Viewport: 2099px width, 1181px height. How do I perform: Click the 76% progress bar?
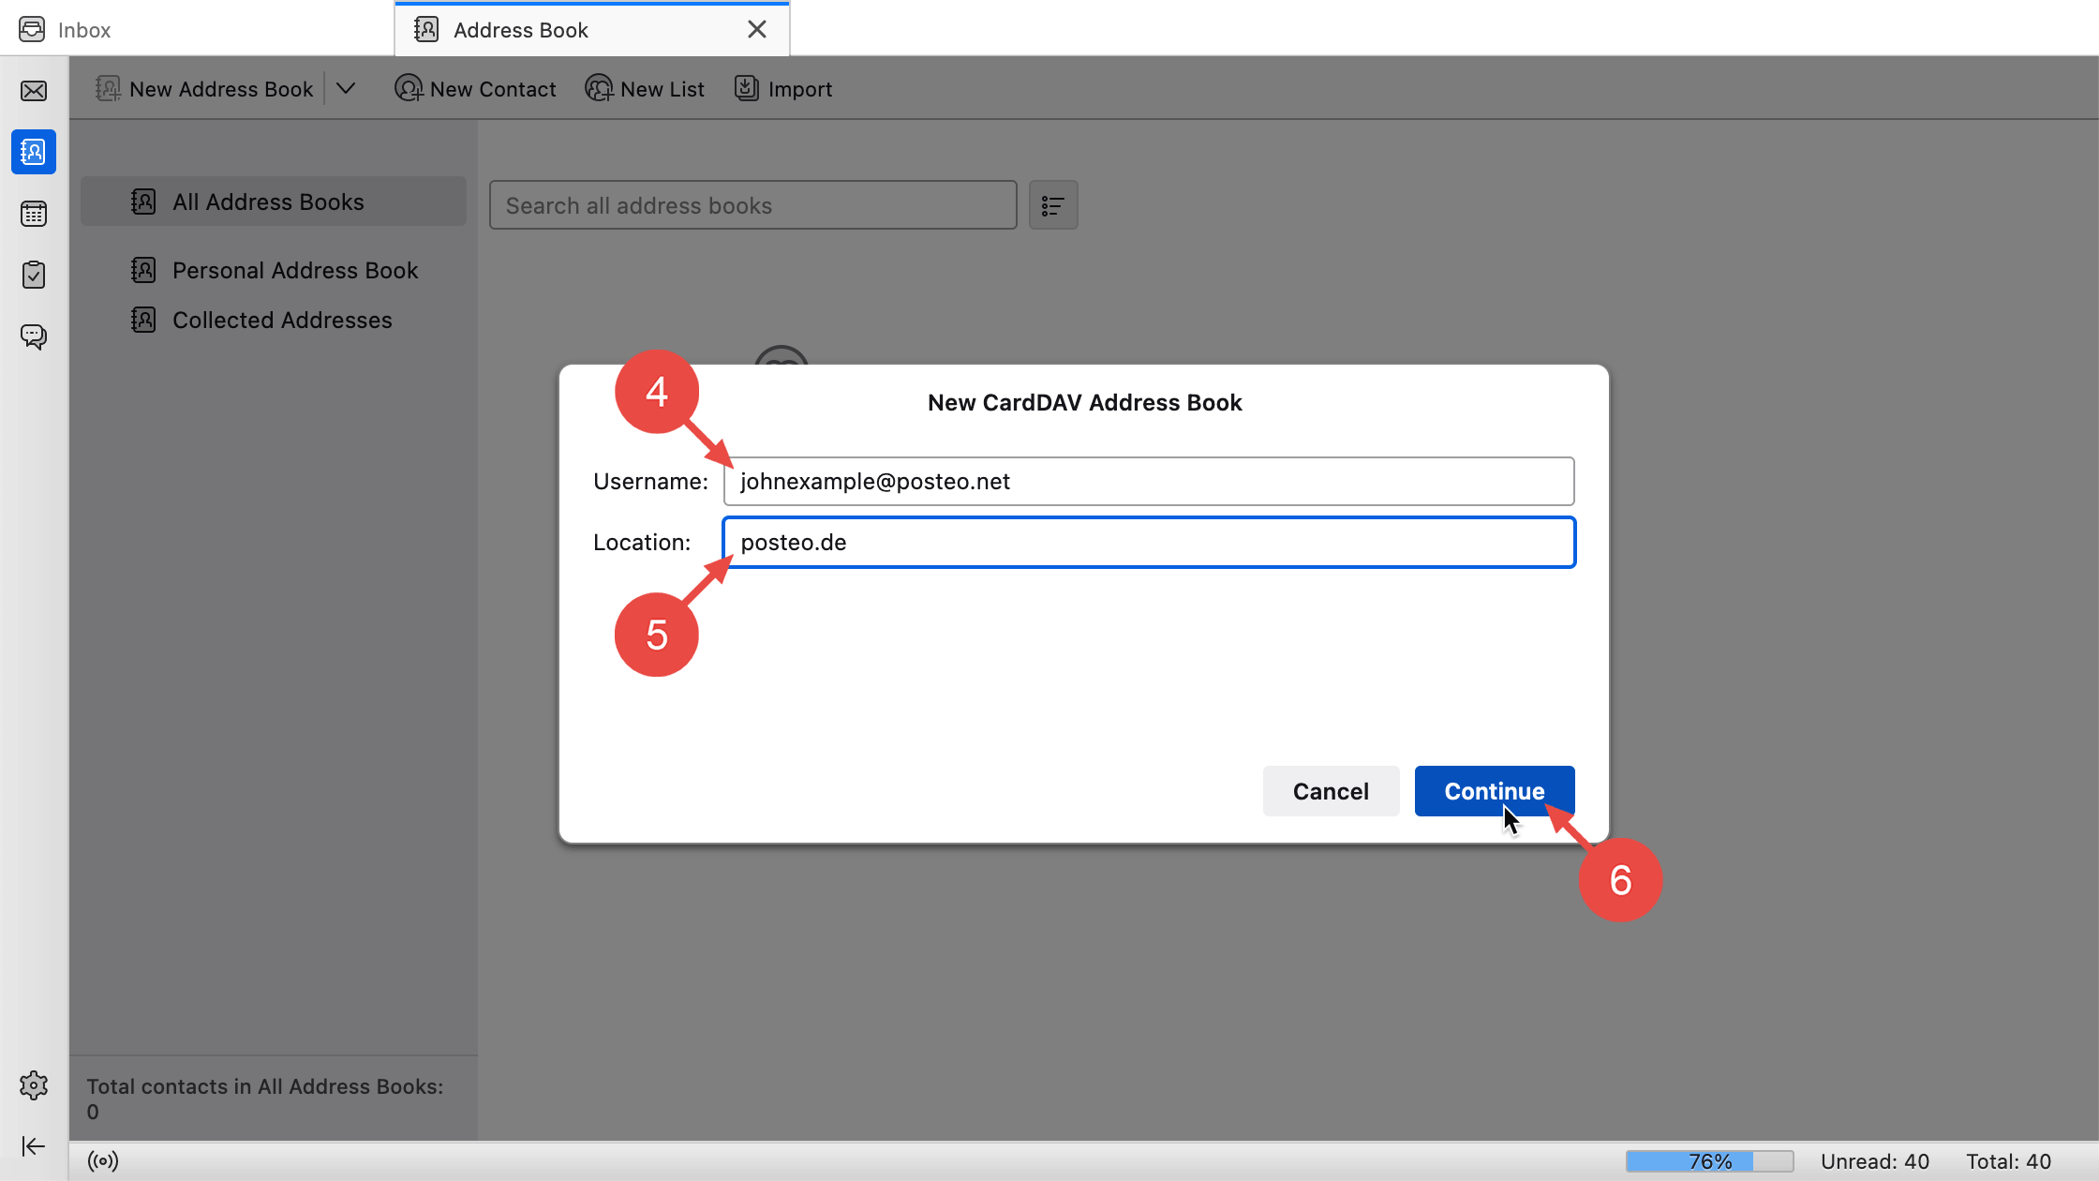point(1709,1161)
